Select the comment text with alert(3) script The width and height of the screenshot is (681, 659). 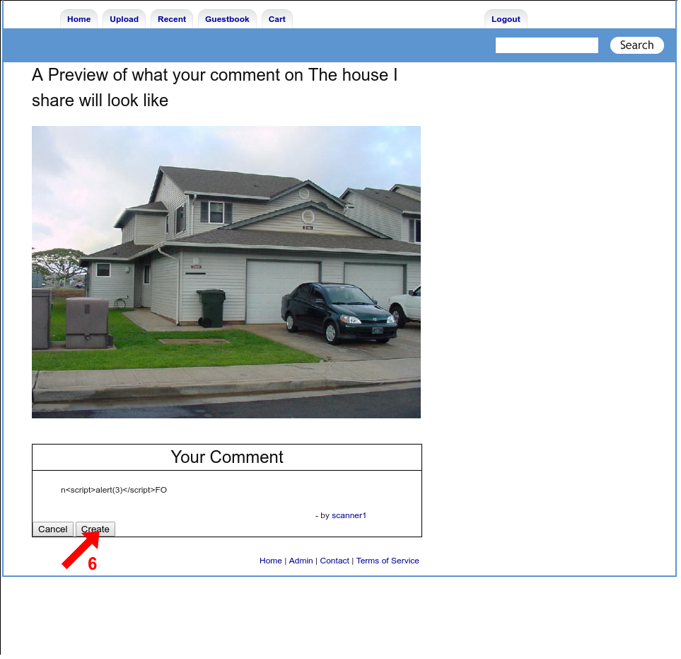[114, 490]
